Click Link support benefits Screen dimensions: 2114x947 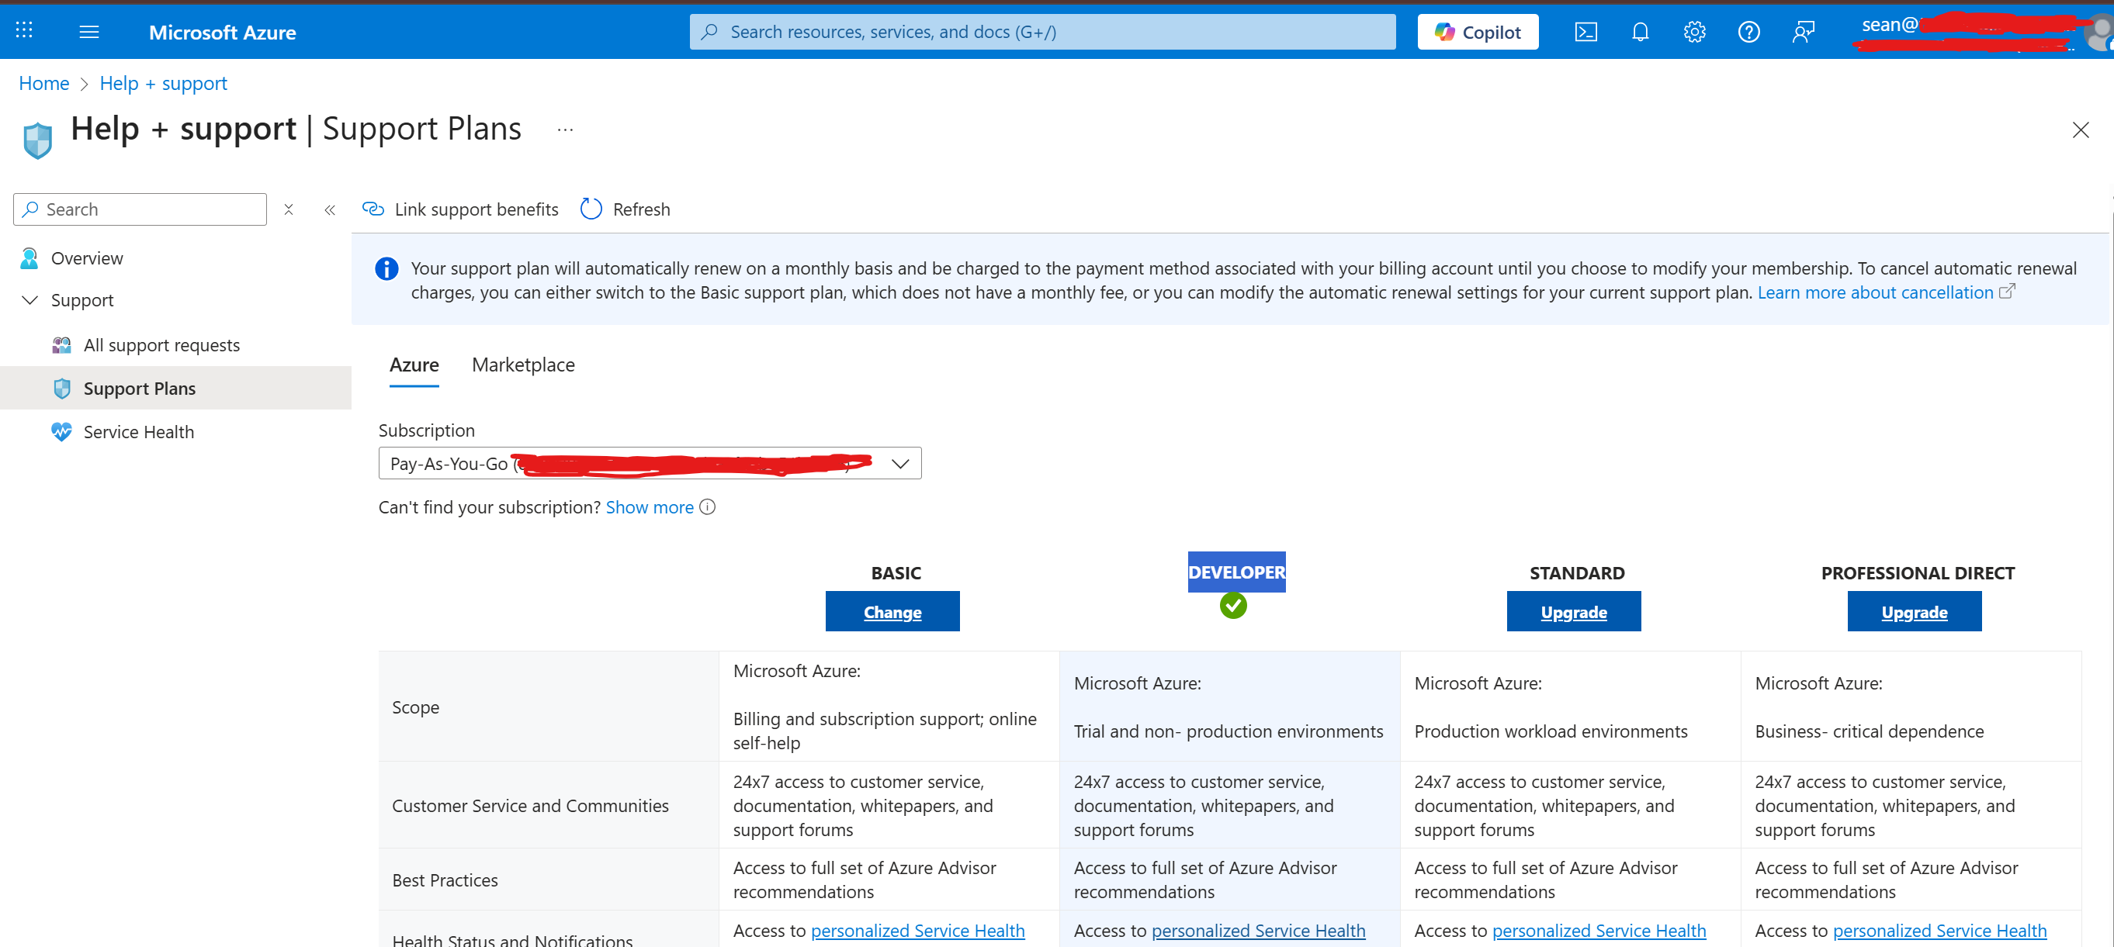coord(460,209)
